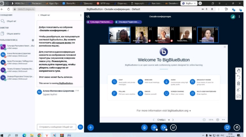The width and height of the screenshot is (246, 137).
Task: Open the chat options three-dot menu
Action: click(81, 15)
